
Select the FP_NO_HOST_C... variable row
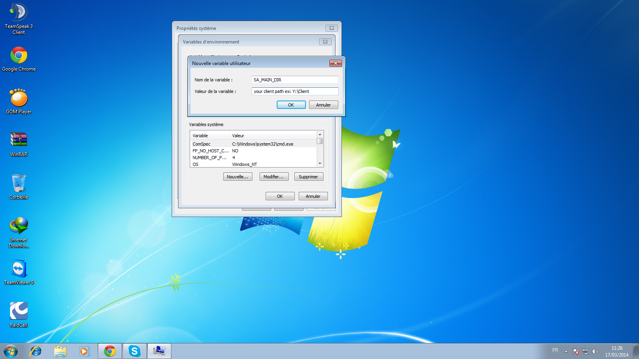coord(253,151)
